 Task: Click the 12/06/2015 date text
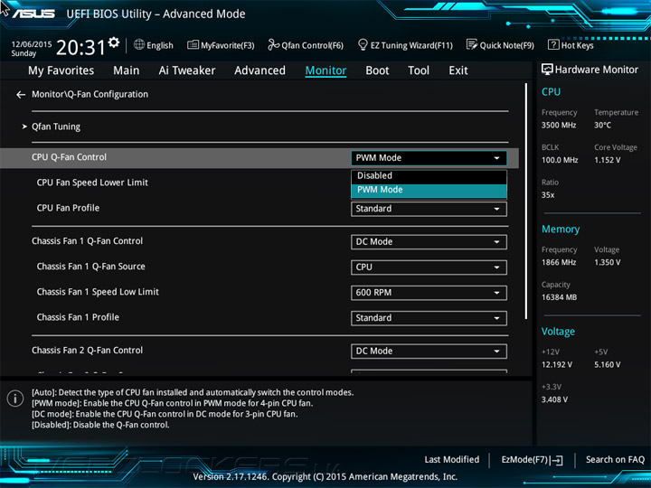(31, 44)
